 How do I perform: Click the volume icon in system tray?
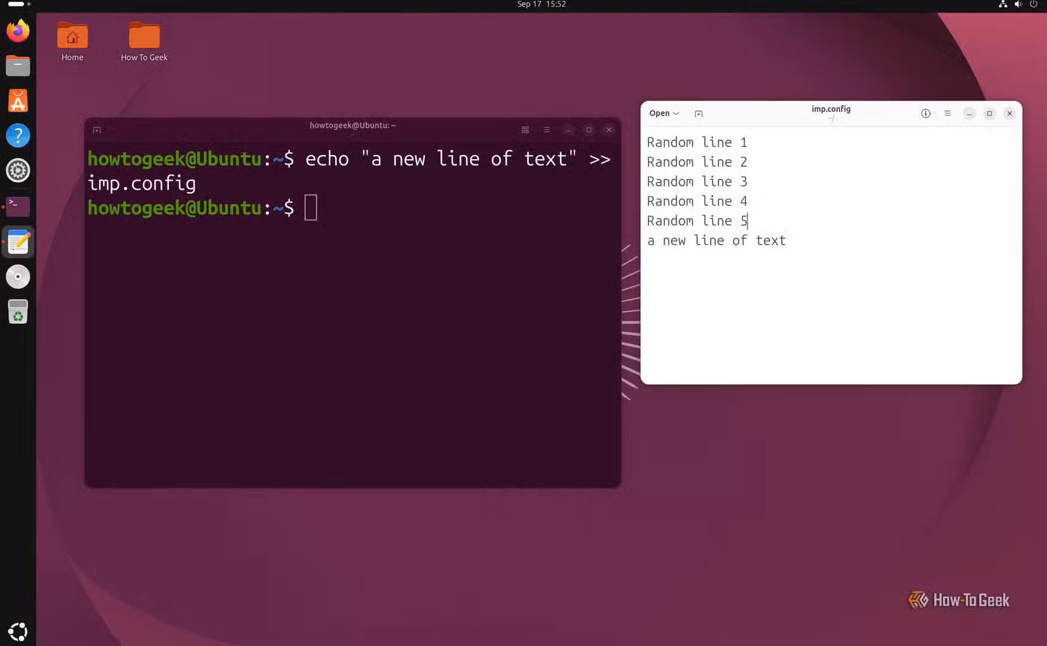[x=1018, y=4]
